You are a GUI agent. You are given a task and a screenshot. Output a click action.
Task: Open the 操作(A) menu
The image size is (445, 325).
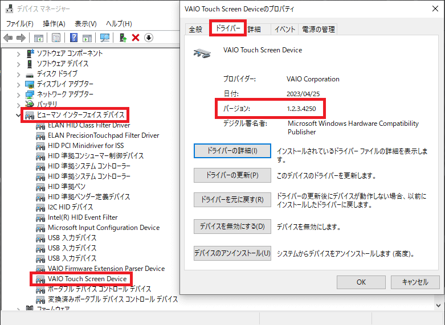click(54, 23)
